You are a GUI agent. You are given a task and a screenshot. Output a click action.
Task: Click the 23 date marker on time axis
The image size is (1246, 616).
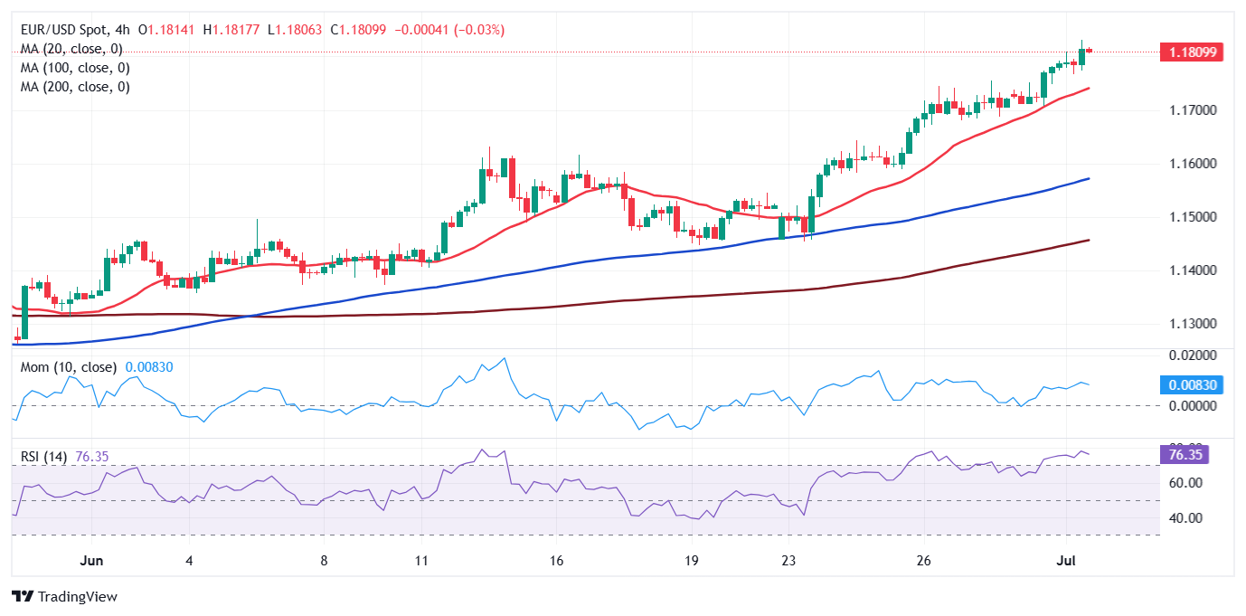coord(788,561)
